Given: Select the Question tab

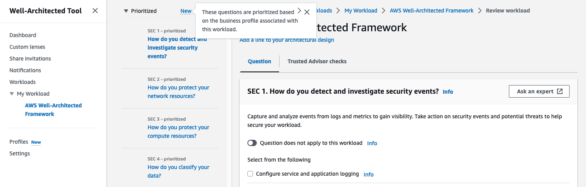Looking at the screenshot, I should click(x=259, y=61).
